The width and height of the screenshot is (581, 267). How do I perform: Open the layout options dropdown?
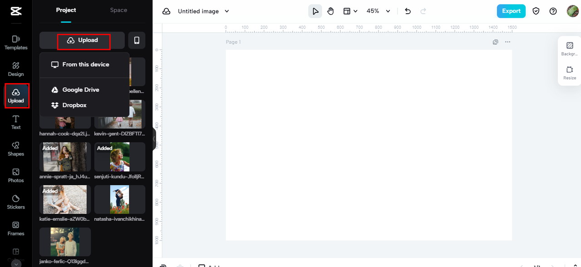coord(350,11)
